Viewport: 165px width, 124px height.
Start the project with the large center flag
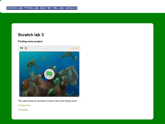point(50,74)
